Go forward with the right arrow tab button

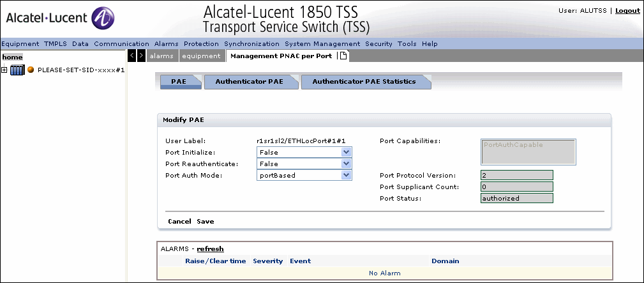coord(141,56)
